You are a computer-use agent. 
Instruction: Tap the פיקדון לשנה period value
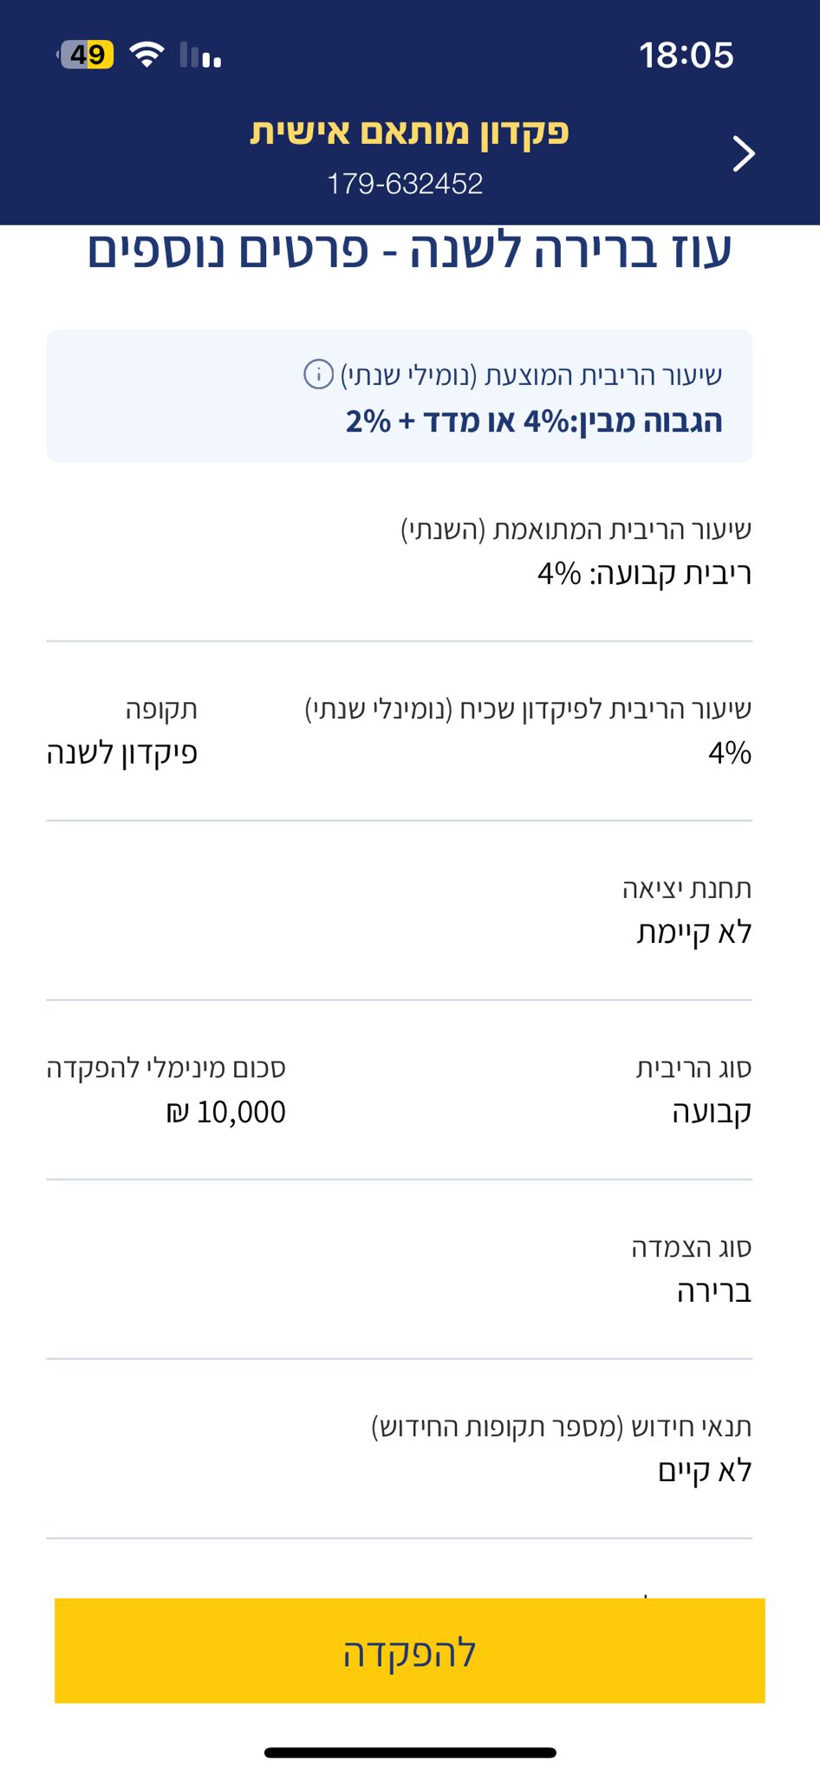tap(122, 752)
